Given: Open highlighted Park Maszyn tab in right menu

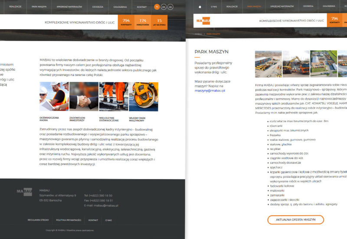Looking at the screenshot, I should coord(254,7).
